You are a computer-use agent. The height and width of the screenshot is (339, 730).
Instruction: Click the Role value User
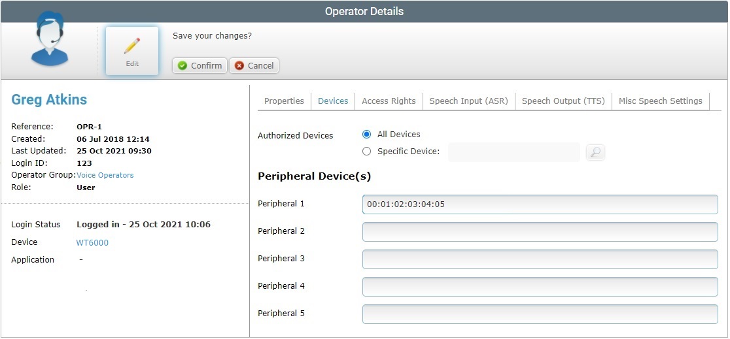(86, 187)
